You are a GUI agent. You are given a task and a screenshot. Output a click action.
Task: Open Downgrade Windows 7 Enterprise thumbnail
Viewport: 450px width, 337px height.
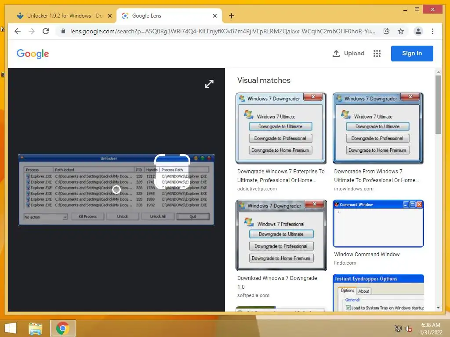(x=281, y=128)
